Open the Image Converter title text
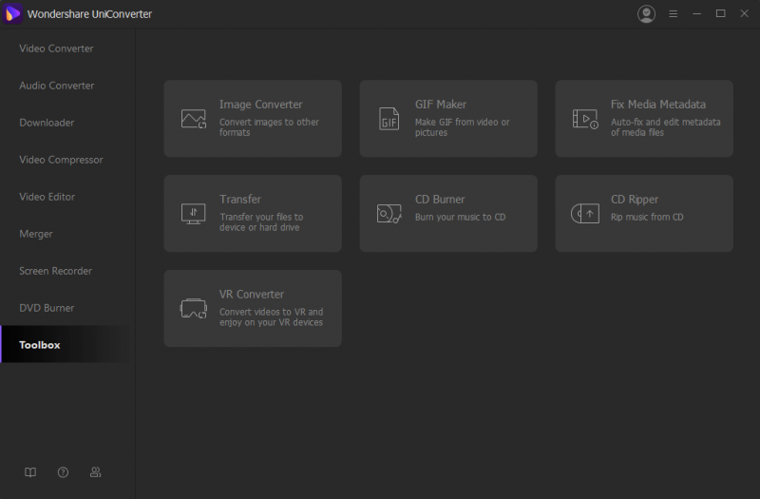This screenshot has height=499, width=760. [260, 105]
